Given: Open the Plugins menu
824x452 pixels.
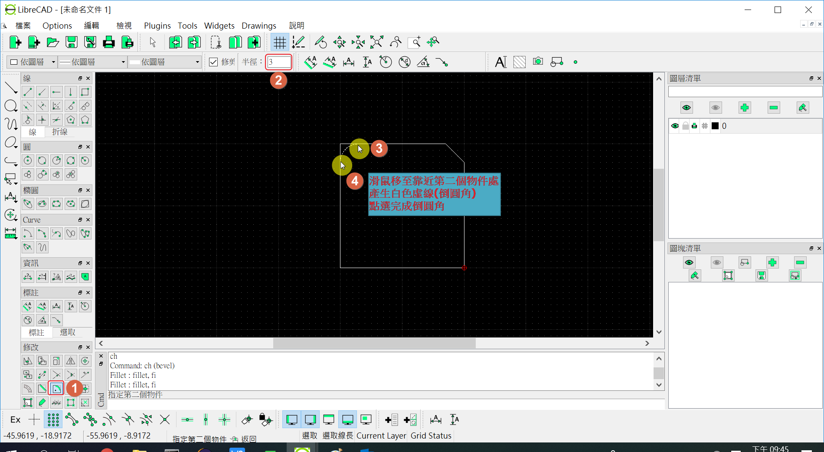Looking at the screenshot, I should point(157,26).
